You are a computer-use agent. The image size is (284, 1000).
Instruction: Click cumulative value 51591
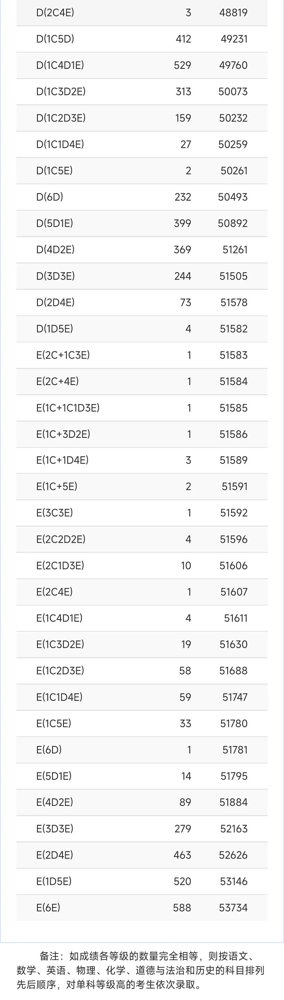click(235, 486)
